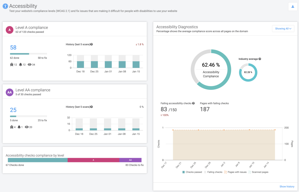Viewport: 299px width, 192px height.
Task: Toggle the Checks passed legend series
Action: (192, 172)
